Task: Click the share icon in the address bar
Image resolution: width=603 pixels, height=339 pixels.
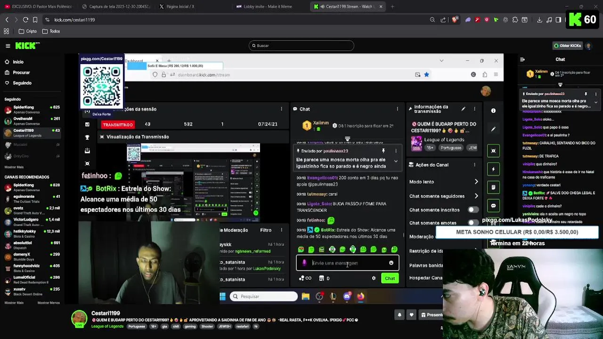Action: pyautogui.click(x=443, y=20)
